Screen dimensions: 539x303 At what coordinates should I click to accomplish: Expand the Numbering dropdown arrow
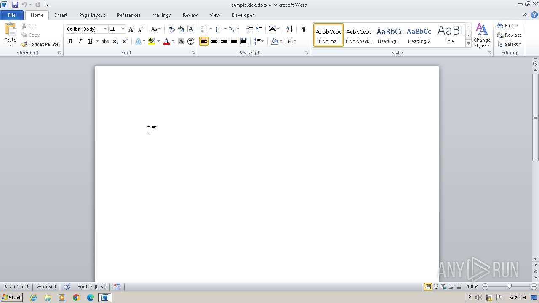225,29
